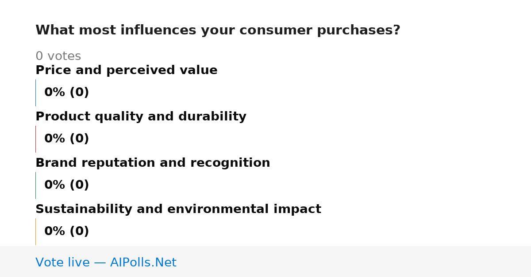Select the poll question title text

coord(218,30)
